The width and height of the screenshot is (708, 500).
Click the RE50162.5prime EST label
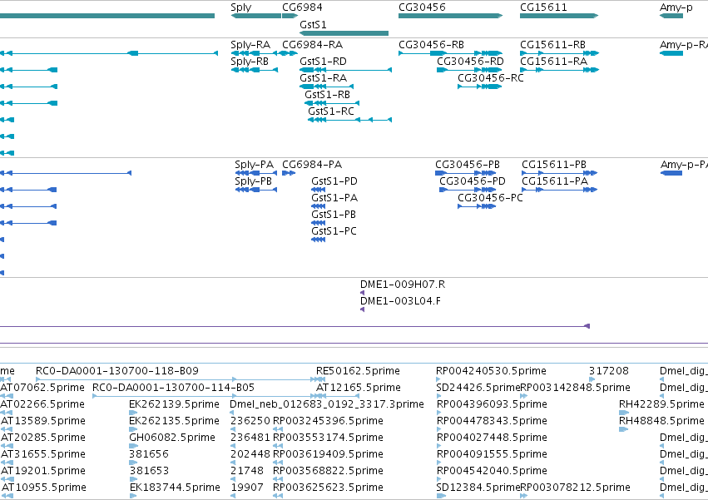click(358, 371)
